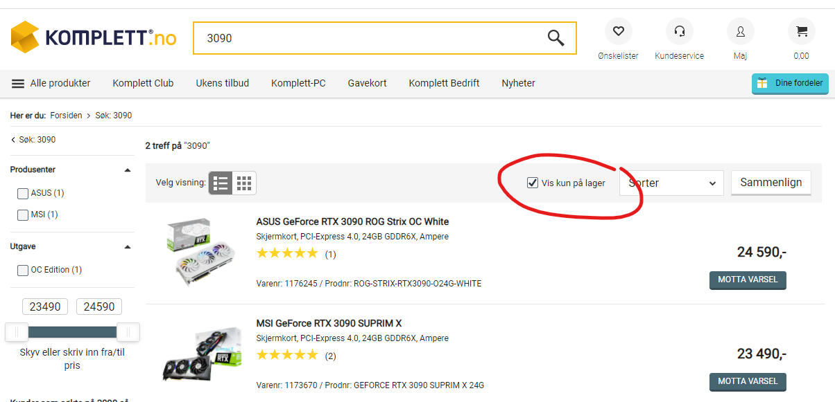This screenshot has width=835, height=402.
Task: Open Nyheter menu item
Action: 519,83
